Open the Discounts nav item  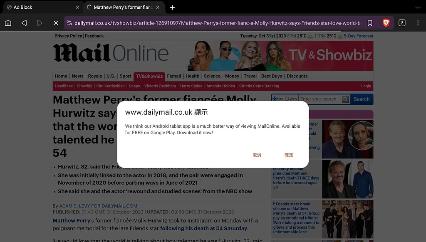[297, 76]
